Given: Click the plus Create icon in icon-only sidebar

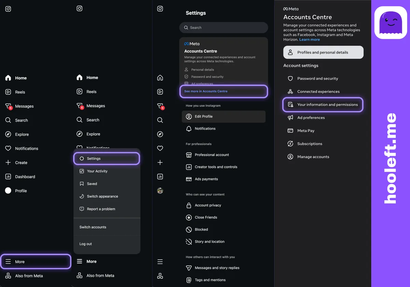Looking at the screenshot, I should coord(160,163).
